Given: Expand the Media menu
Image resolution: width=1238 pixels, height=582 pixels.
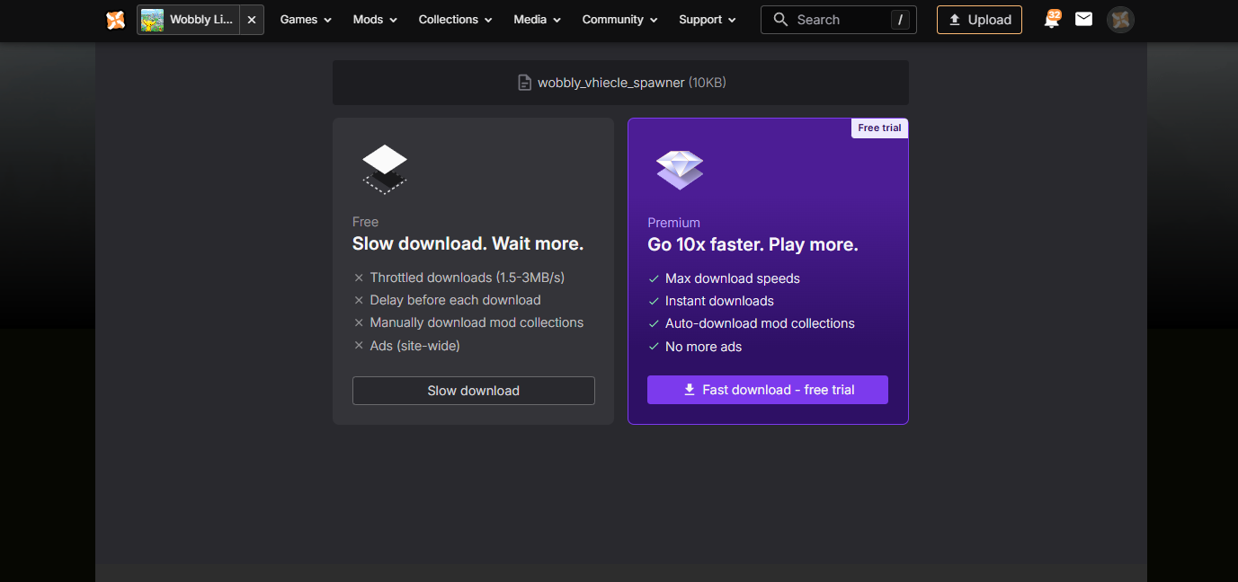Looking at the screenshot, I should (537, 20).
